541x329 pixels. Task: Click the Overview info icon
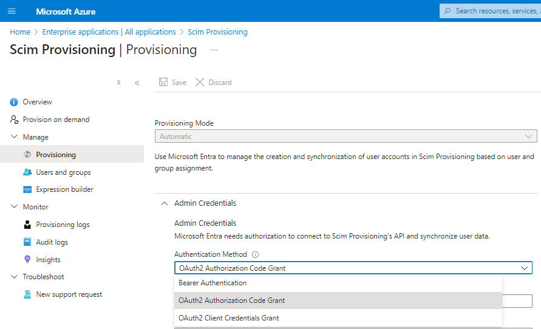(x=14, y=102)
